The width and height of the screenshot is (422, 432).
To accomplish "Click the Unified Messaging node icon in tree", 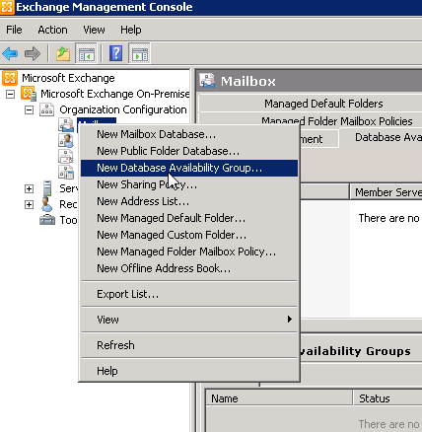I will tap(66, 173).
